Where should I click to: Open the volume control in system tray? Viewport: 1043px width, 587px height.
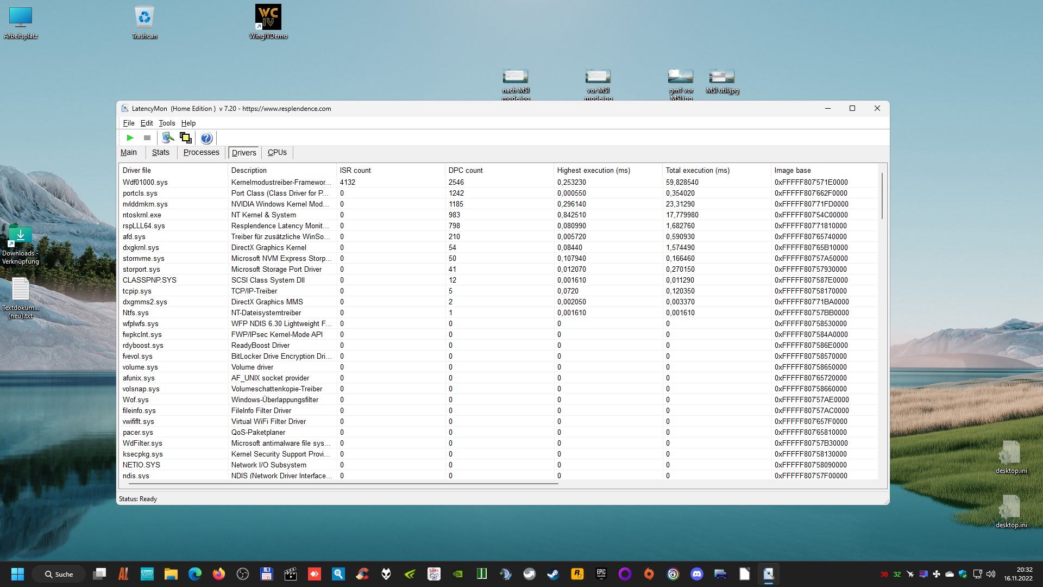991,574
